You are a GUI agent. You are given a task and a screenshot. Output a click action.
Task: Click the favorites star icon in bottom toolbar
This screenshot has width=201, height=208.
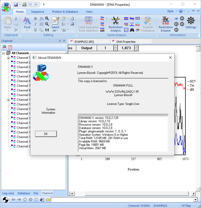click(x=48, y=199)
